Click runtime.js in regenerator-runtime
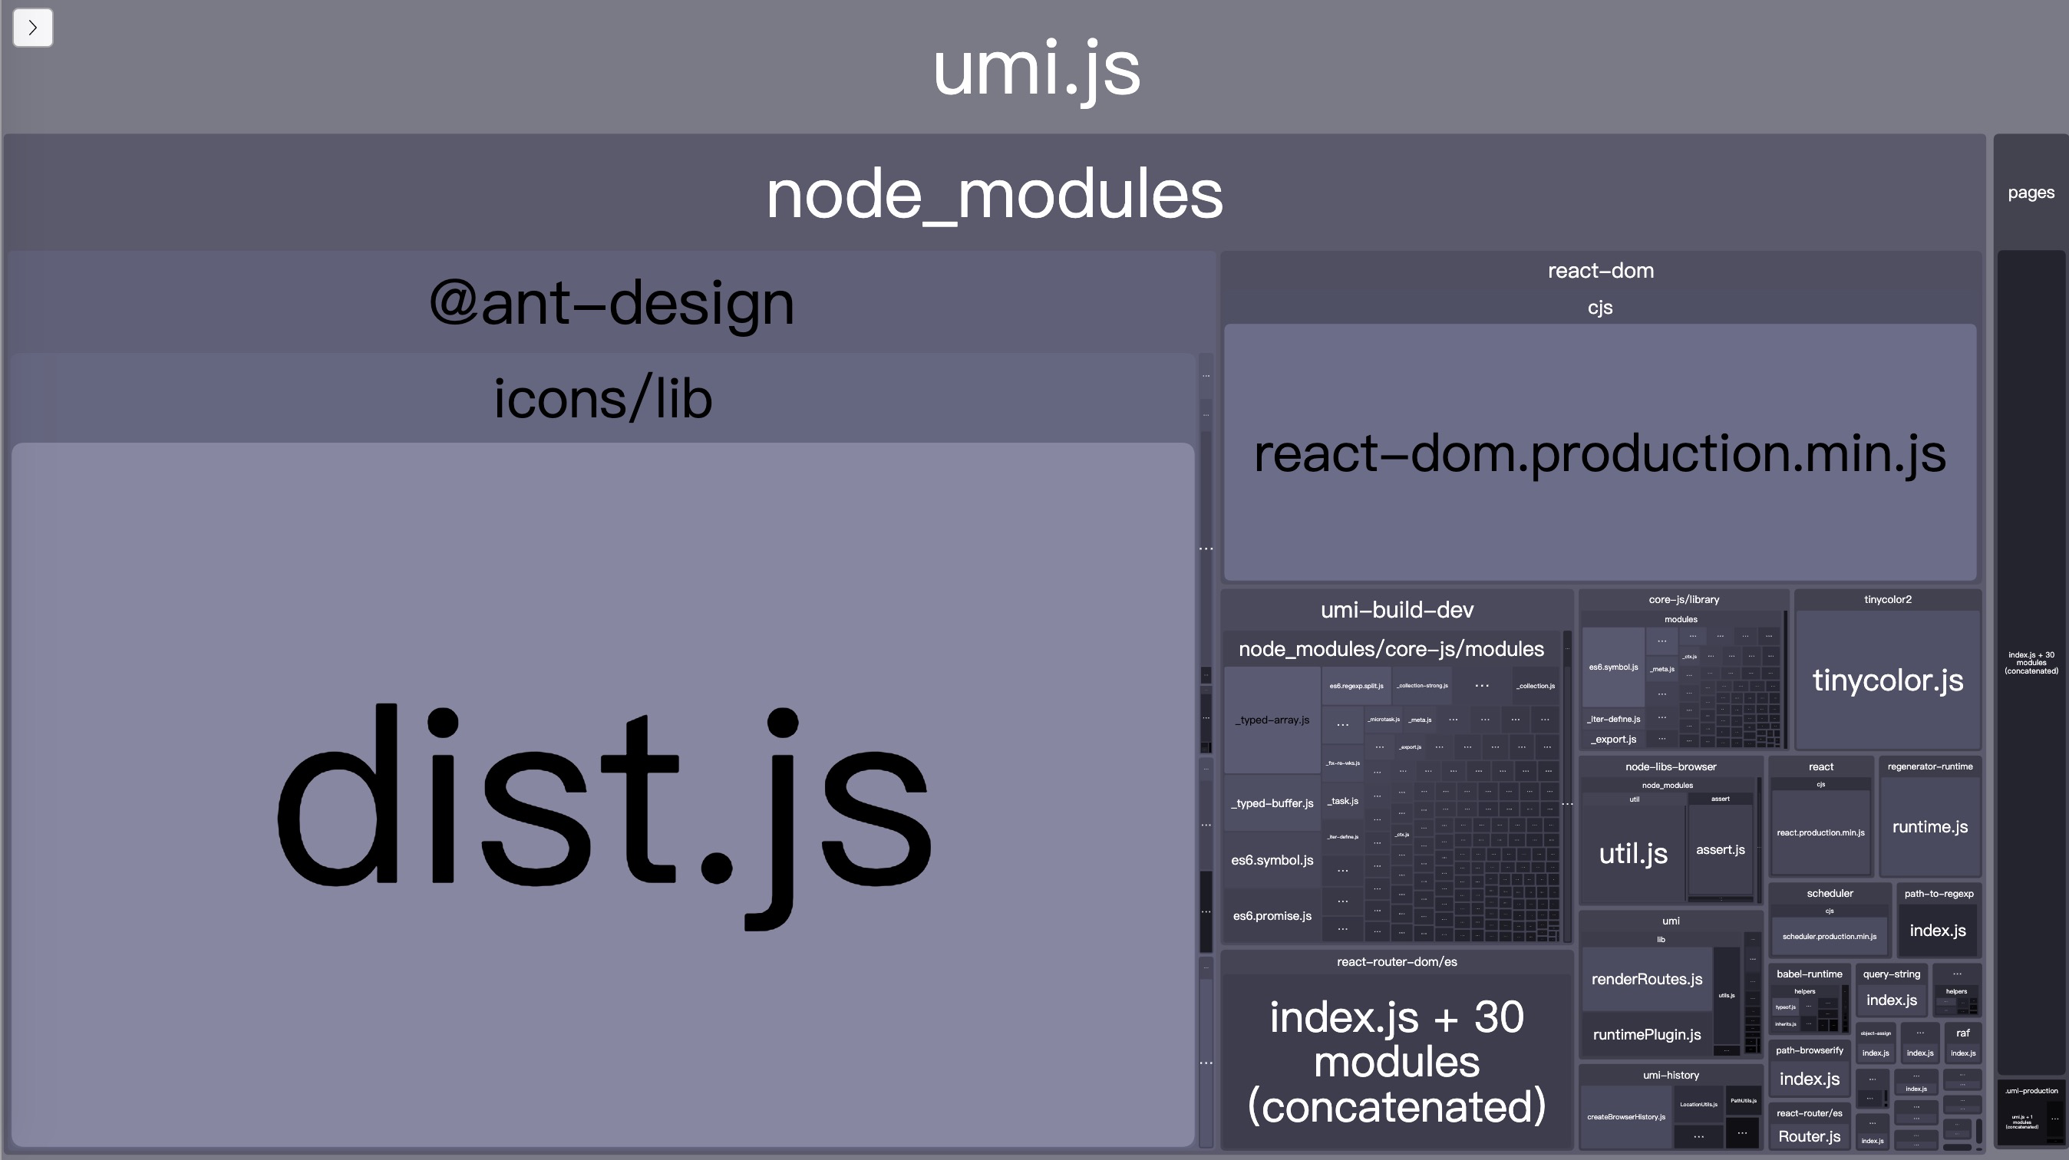The image size is (2069, 1160). point(1929,827)
